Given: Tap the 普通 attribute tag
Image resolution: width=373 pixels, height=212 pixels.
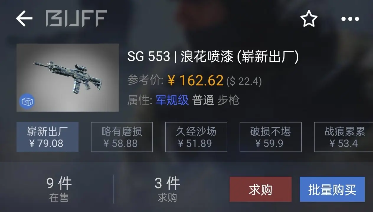Looking at the screenshot, I should (x=203, y=100).
